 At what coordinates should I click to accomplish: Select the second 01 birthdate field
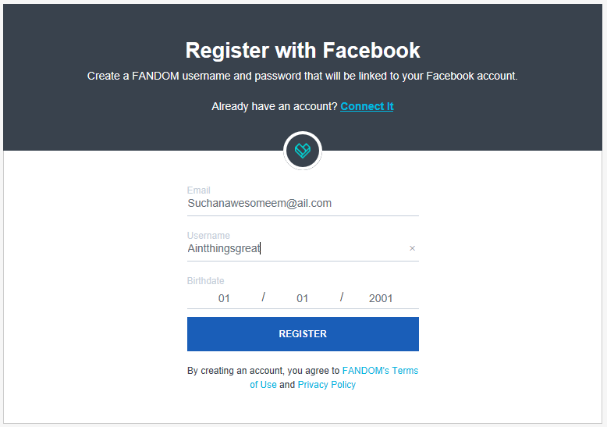[x=303, y=298]
